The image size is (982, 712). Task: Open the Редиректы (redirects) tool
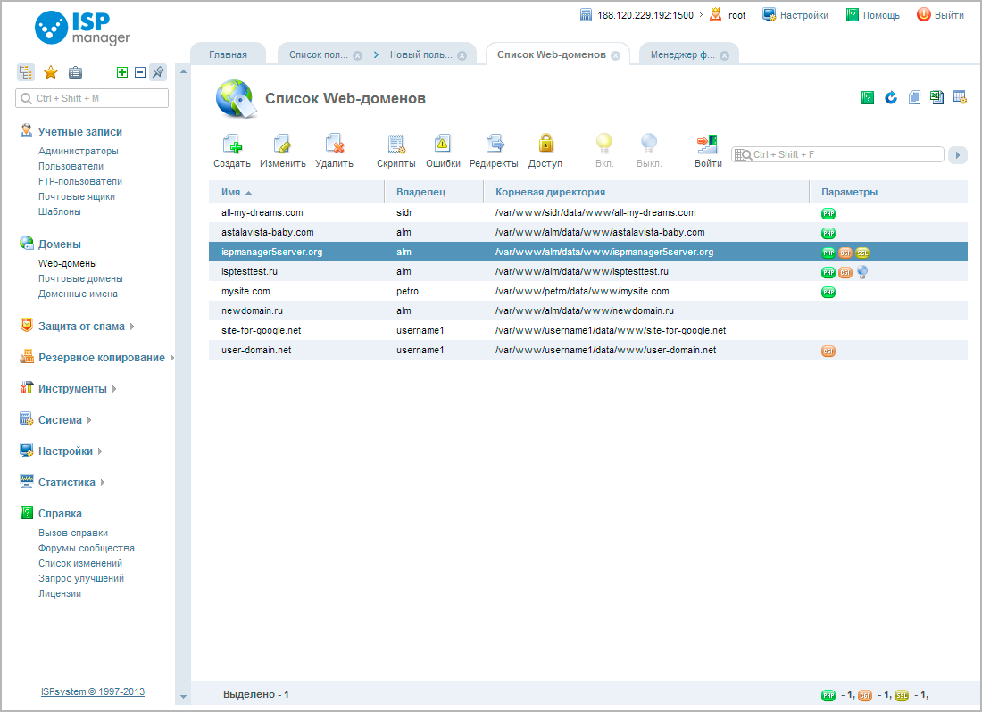tap(495, 144)
